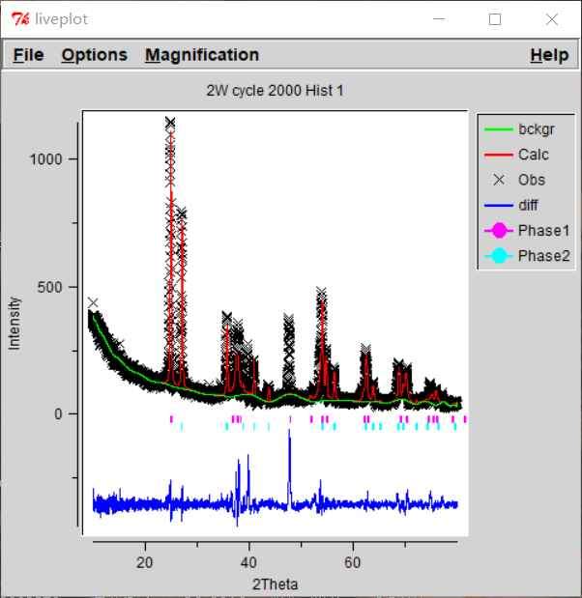The width and height of the screenshot is (582, 598).
Task: Click the blue diff line sample
Action: click(x=499, y=205)
